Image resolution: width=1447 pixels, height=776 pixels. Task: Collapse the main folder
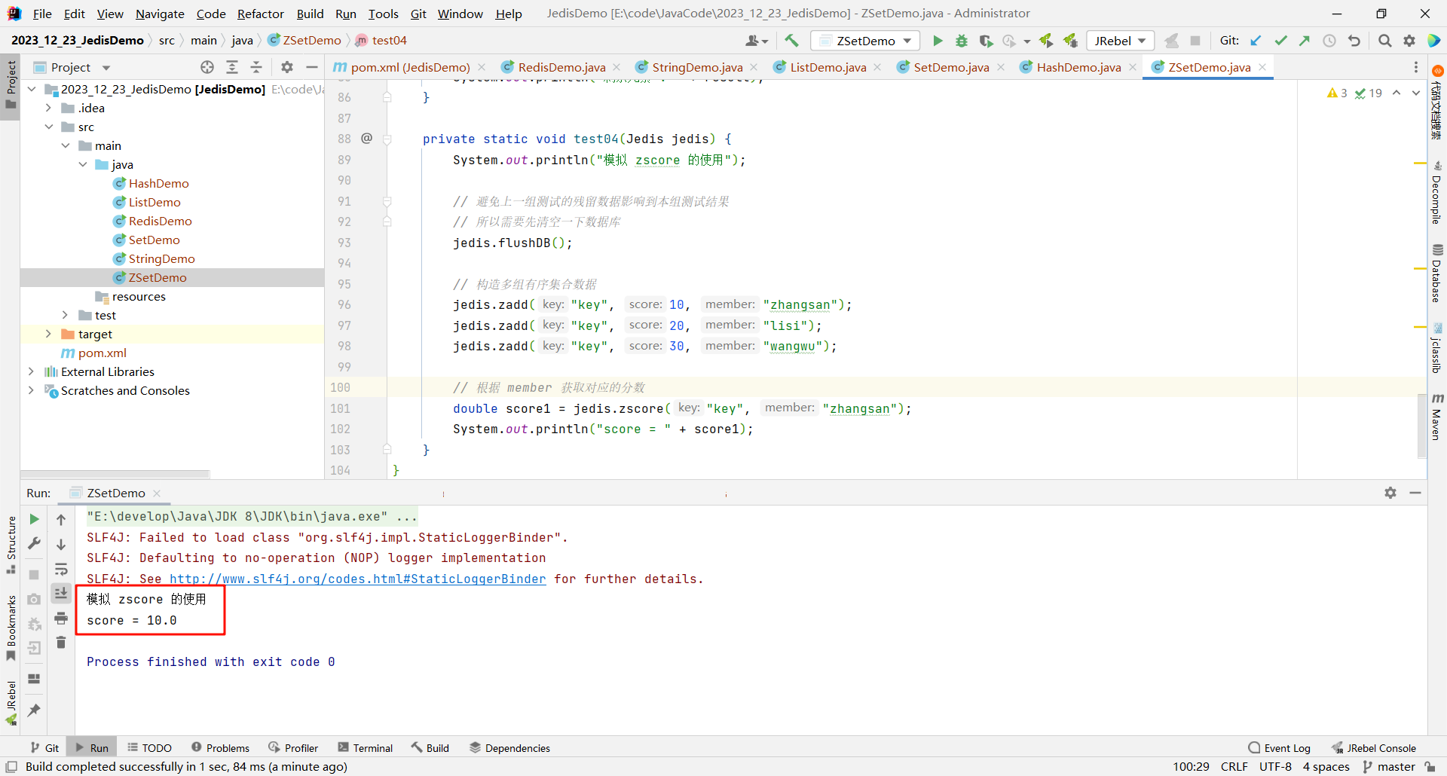66,145
